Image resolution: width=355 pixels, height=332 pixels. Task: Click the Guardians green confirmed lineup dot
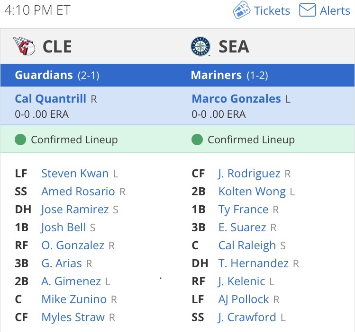(x=20, y=140)
